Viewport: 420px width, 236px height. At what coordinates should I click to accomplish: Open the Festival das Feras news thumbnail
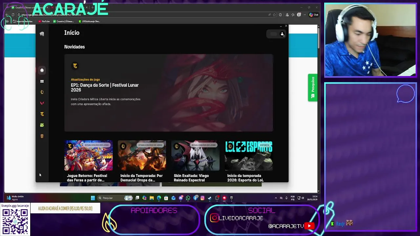click(88, 155)
